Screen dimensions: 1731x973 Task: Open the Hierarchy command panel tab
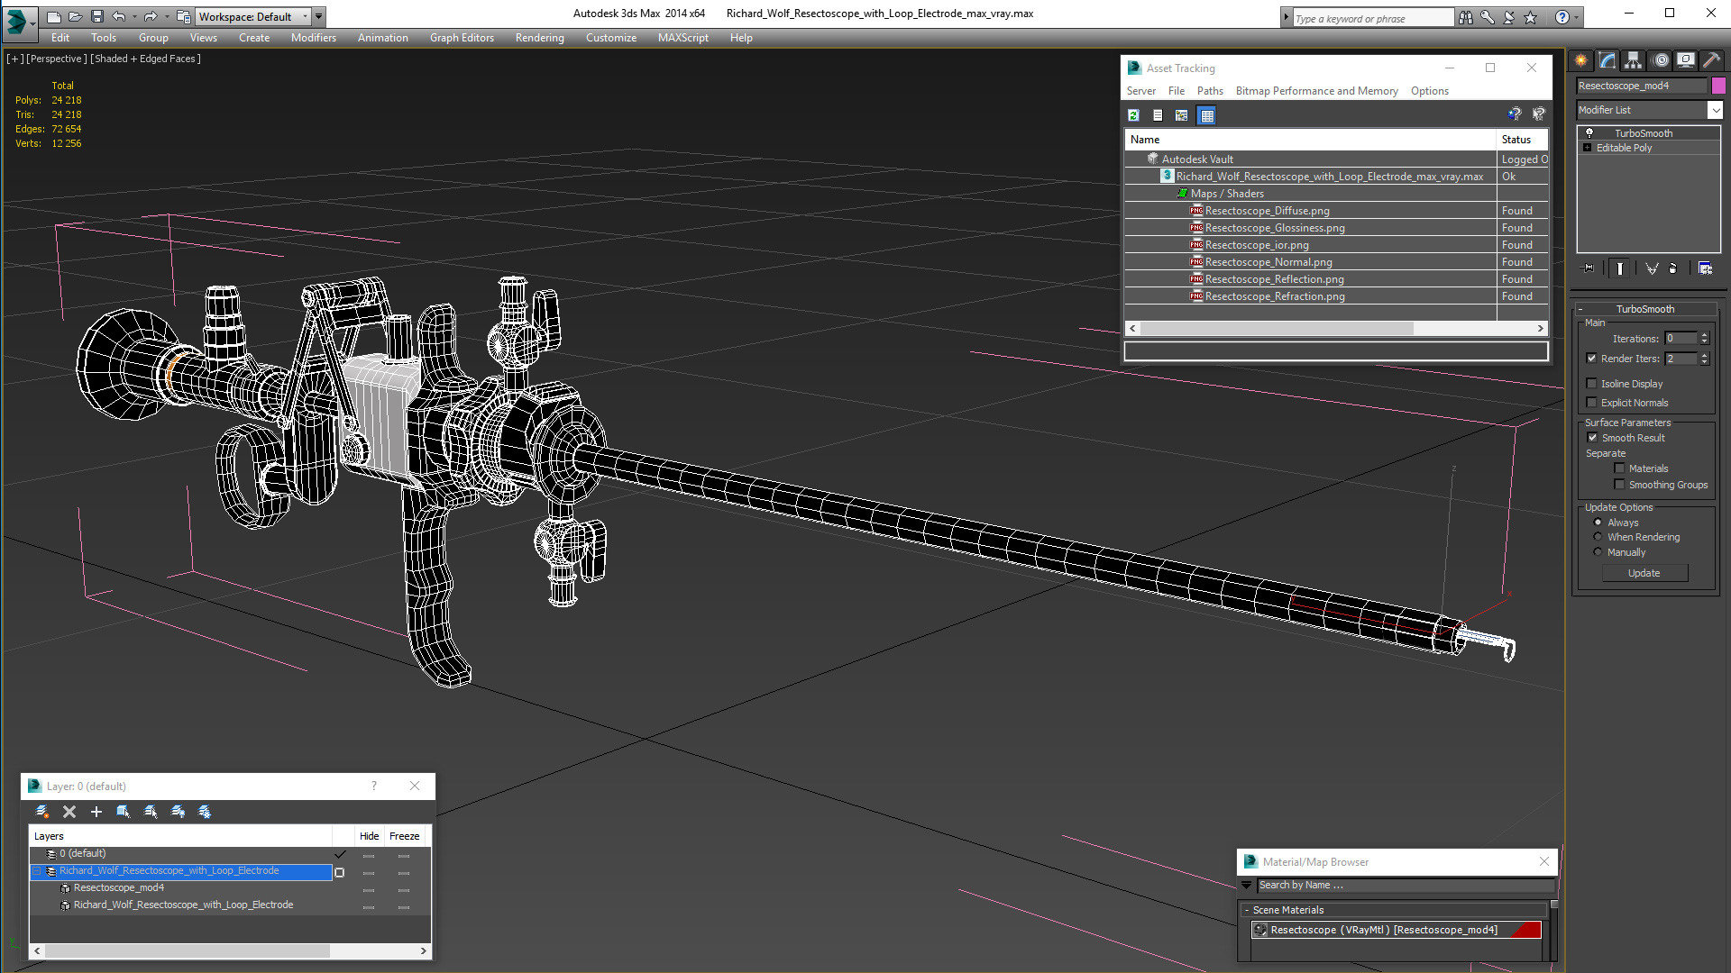coord(1634,60)
